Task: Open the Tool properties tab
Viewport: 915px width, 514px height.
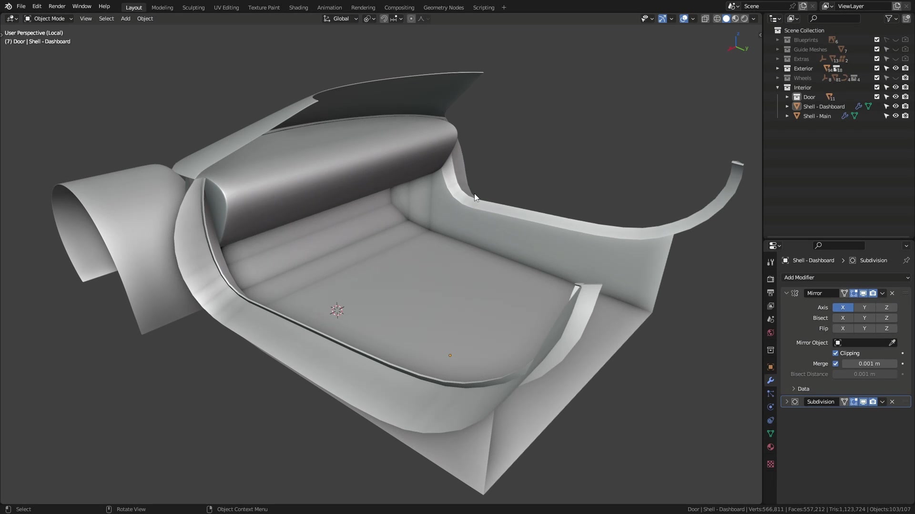Action: coord(771,262)
